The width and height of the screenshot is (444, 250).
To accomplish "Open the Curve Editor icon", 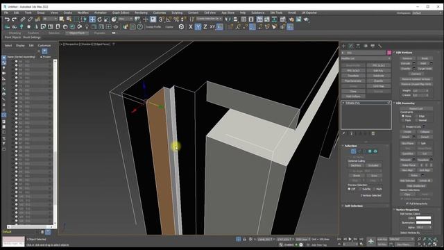I will pyautogui.click(x=267, y=19).
